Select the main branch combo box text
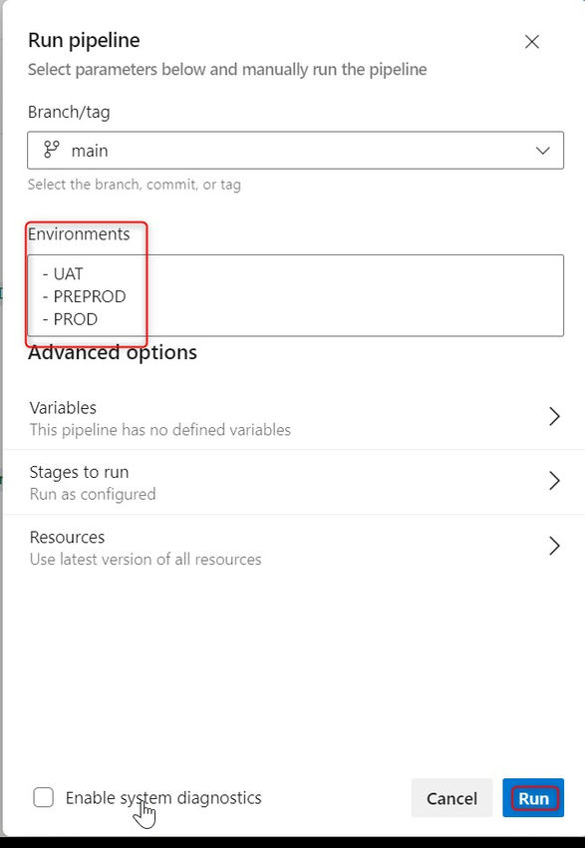 90,151
